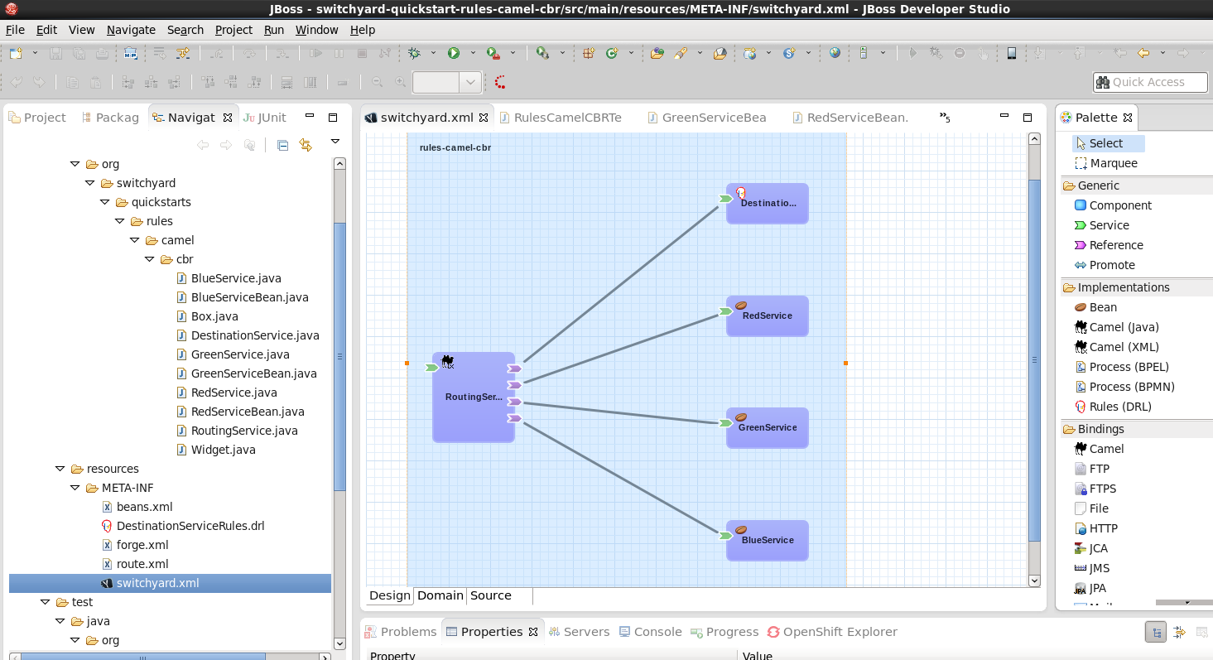Pick Rules (DRL) in Palette
This screenshot has height=660, width=1213.
(1113, 407)
